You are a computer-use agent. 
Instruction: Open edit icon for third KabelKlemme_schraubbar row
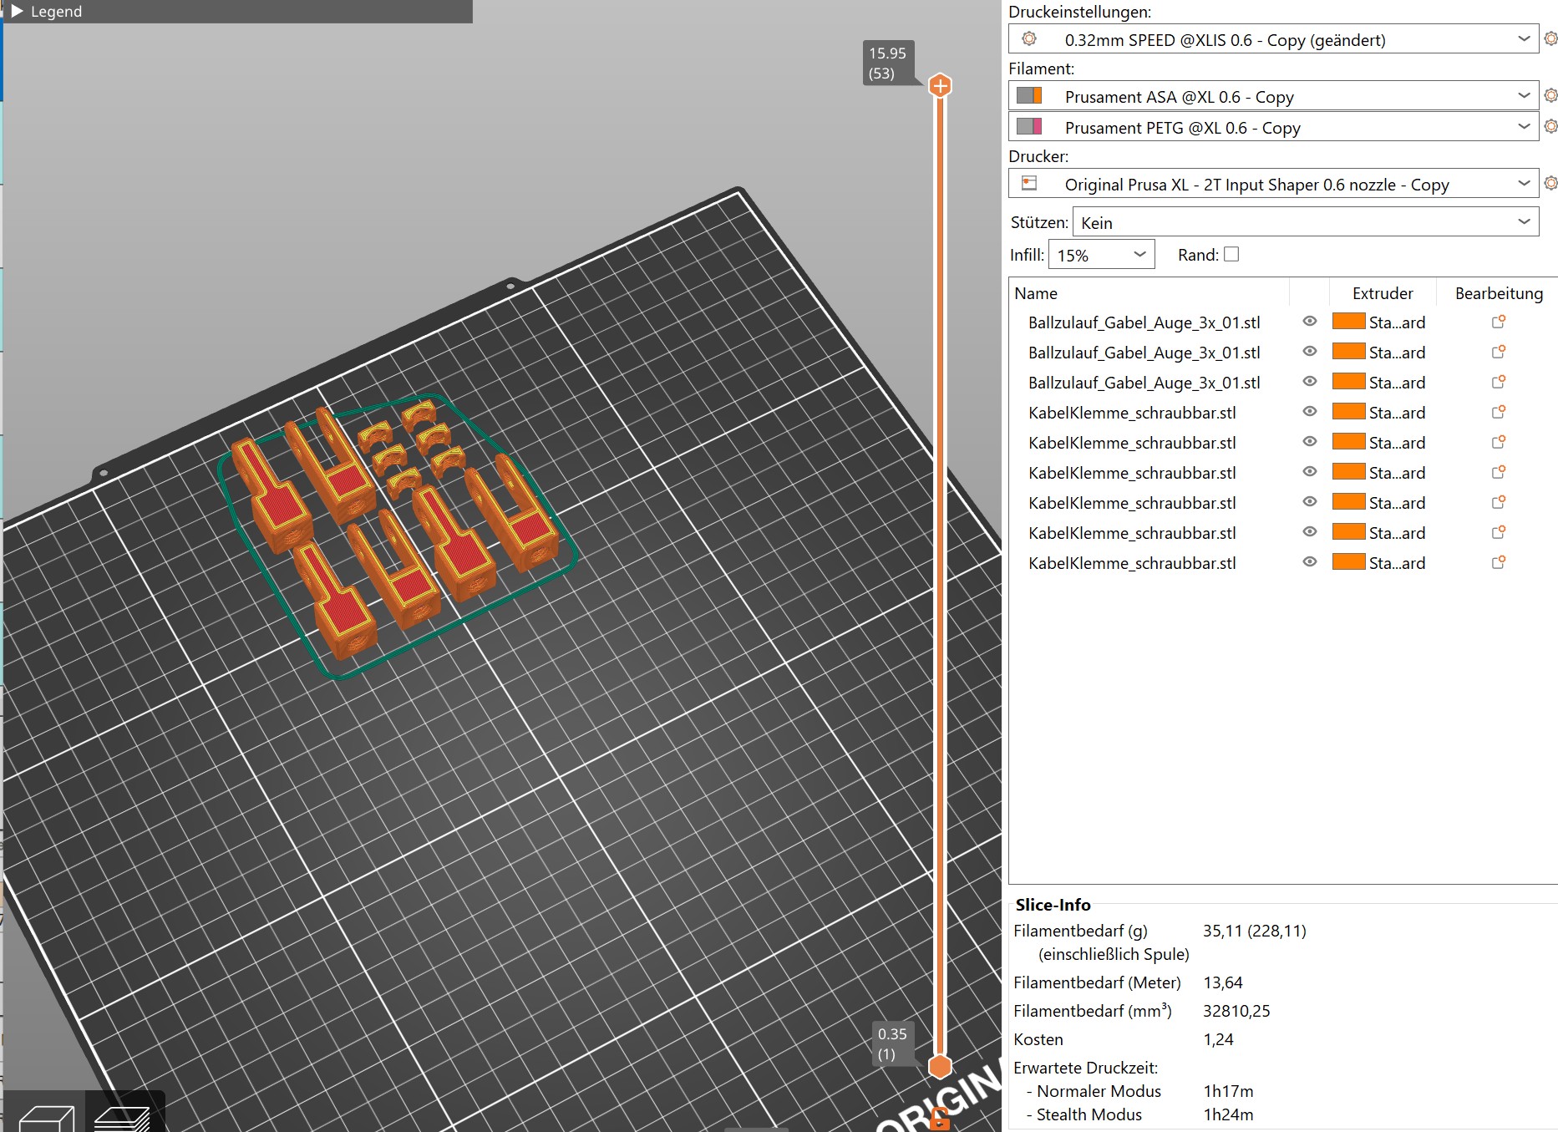[x=1499, y=472]
